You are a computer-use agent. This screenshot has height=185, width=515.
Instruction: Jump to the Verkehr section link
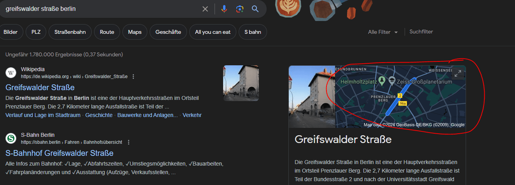192,115
